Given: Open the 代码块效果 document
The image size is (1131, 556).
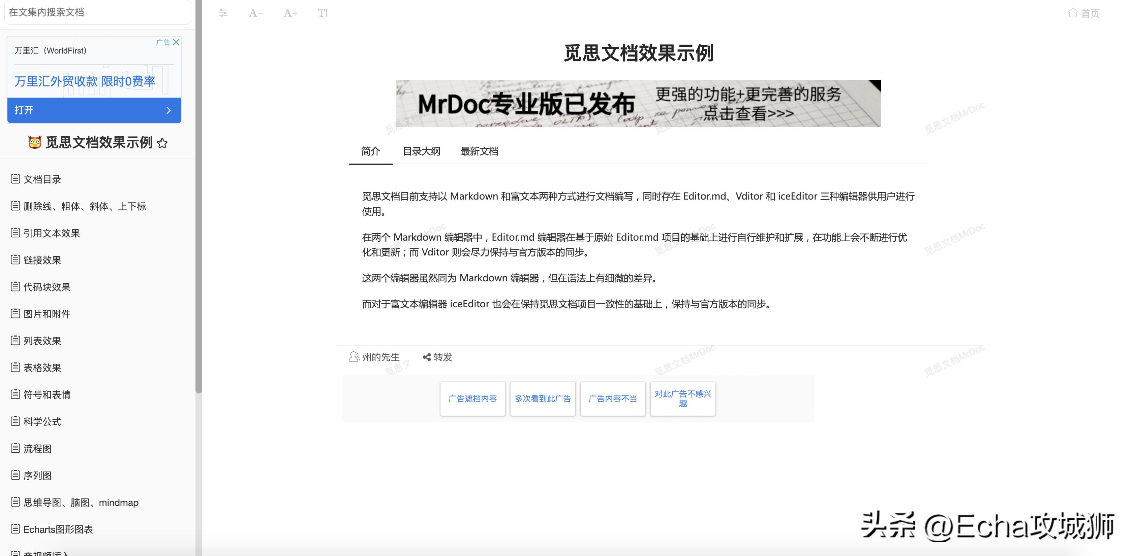Looking at the screenshot, I should pos(47,287).
